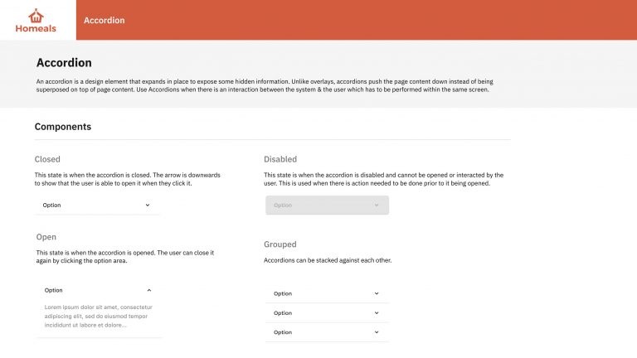This screenshot has width=637, height=358.
Task: Click the disabled accordion's greyed chevron
Action: 377,206
